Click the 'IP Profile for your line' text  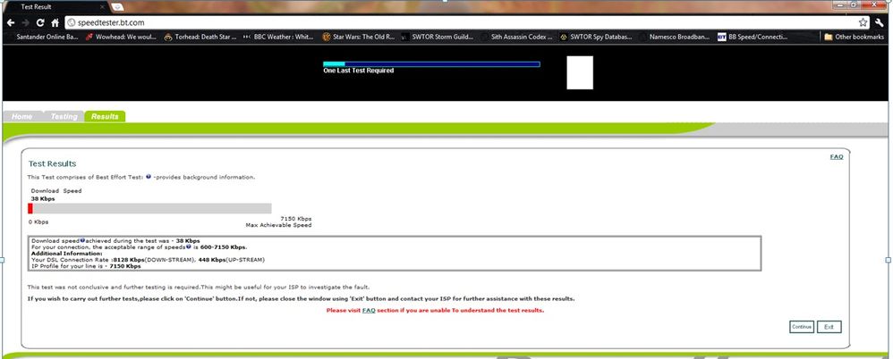(x=66, y=266)
